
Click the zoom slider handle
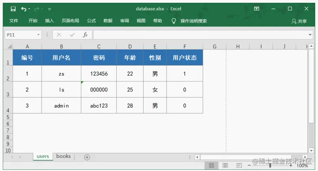270,165
